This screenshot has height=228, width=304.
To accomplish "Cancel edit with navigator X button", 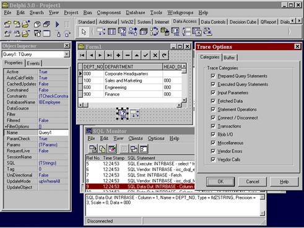I will pos(155,55).
